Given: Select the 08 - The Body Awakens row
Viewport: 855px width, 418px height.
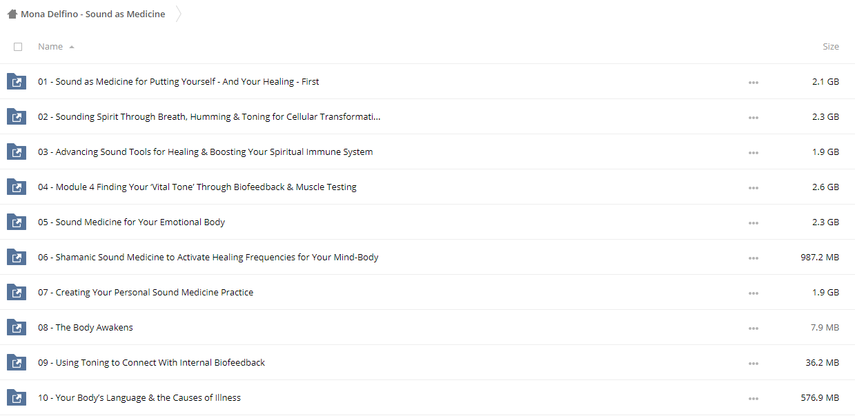Looking at the screenshot, I should [x=427, y=328].
